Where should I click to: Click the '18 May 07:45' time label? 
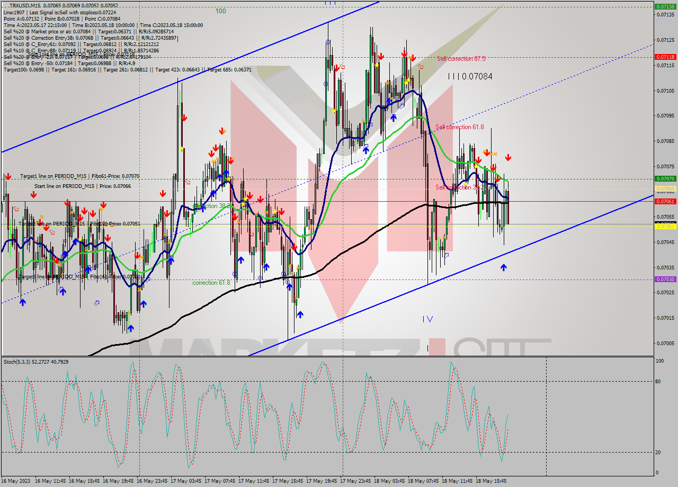pos(423,481)
